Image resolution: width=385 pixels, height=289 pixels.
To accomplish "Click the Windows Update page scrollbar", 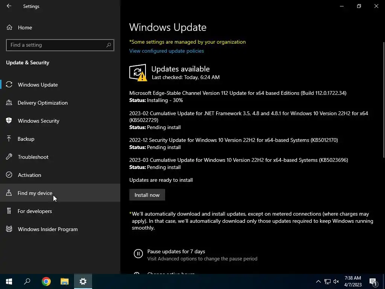I will pyautogui.click(x=383, y=99).
